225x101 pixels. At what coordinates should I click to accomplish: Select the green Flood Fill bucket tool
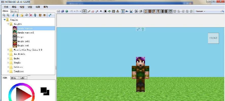(x=109, y=11)
